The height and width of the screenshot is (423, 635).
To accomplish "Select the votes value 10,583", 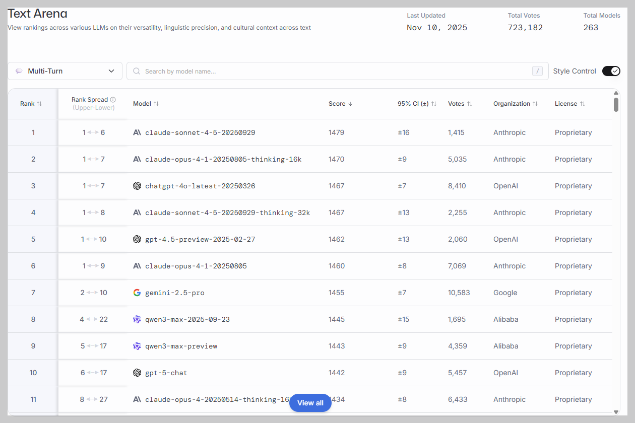I will coord(459,293).
